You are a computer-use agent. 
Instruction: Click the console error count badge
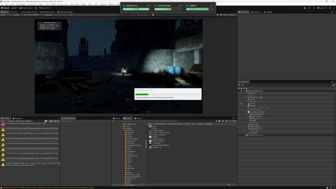(x=56, y=121)
